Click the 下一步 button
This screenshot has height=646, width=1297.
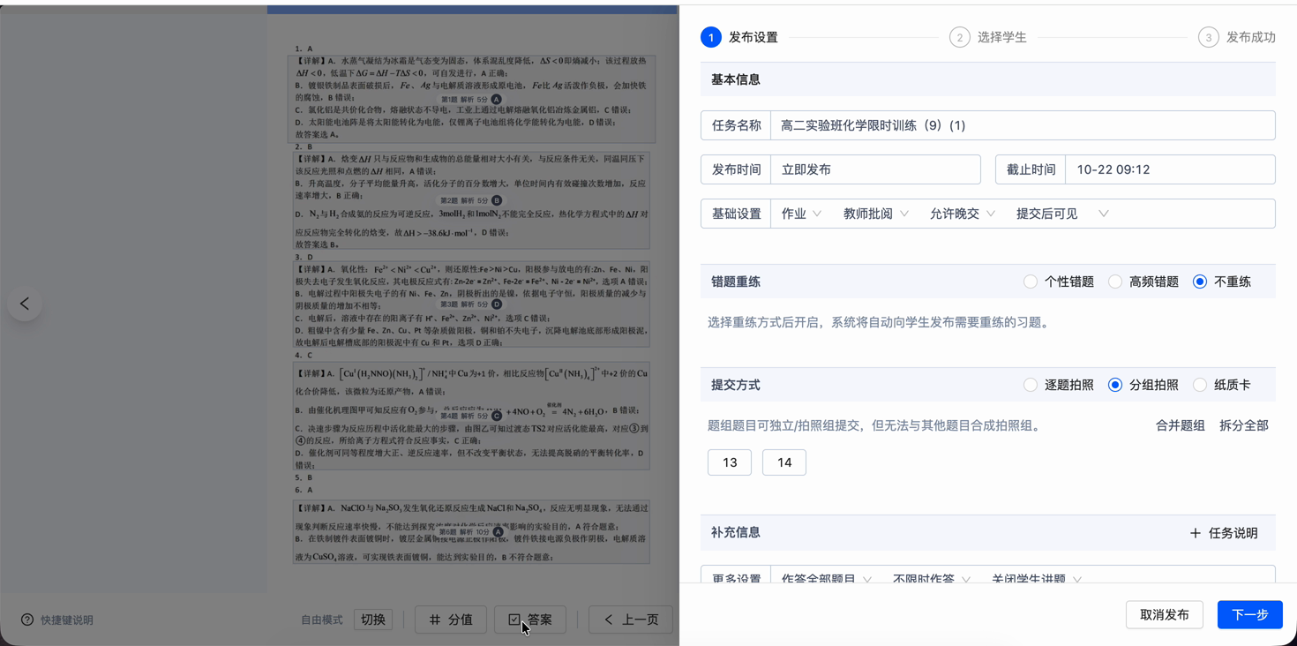(x=1250, y=615)
